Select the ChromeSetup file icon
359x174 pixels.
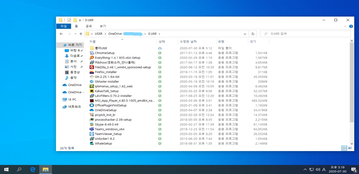click(x=92, y=53)
